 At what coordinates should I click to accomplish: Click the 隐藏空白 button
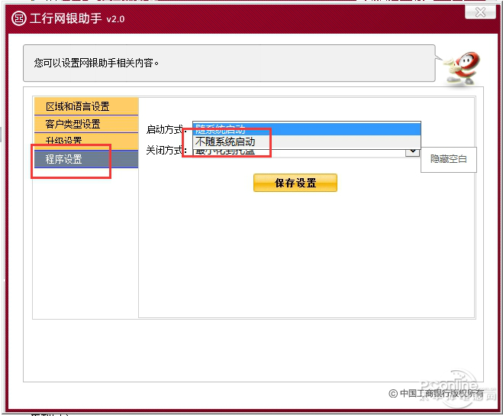[449, 159]
